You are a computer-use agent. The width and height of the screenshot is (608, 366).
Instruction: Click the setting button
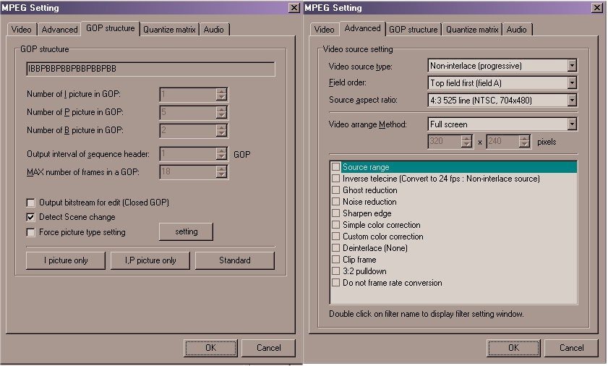[x=186, y=231]
